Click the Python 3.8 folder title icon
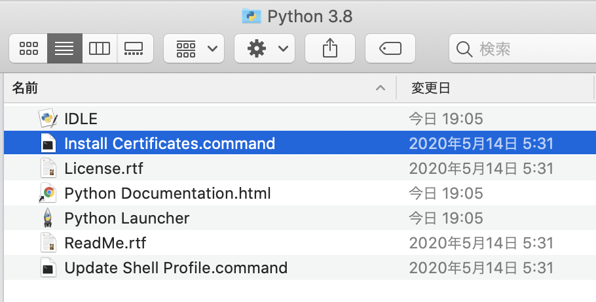 click(x=251, y=16)
